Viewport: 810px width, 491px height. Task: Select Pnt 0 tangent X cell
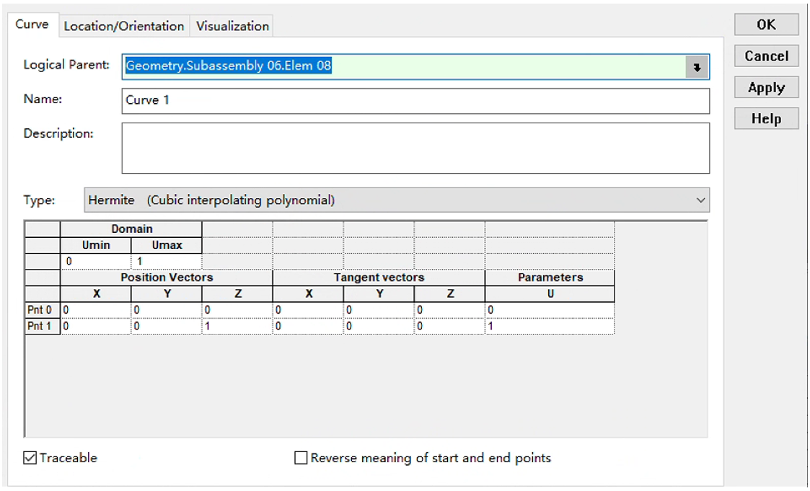point(308,310)
